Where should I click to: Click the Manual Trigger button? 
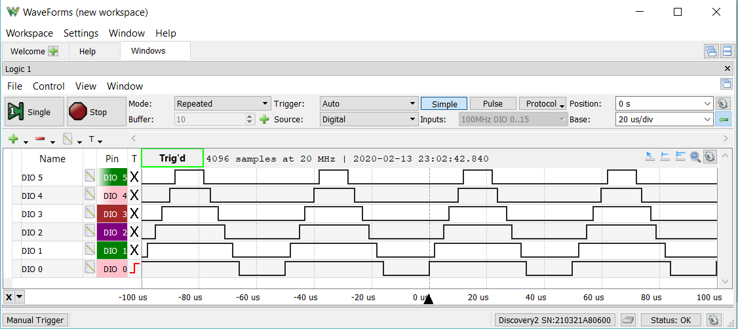[x=36, y=320]
